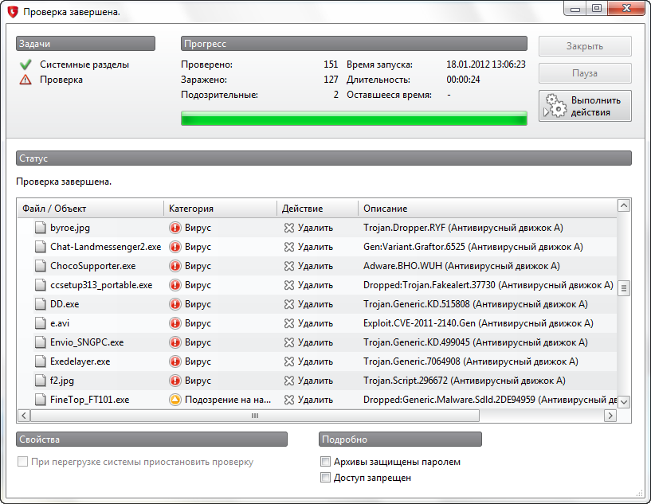This screenshot has width=651, height=504.
Task: Click the scroll right arrow of results list
Action: [x=610, y=416]
